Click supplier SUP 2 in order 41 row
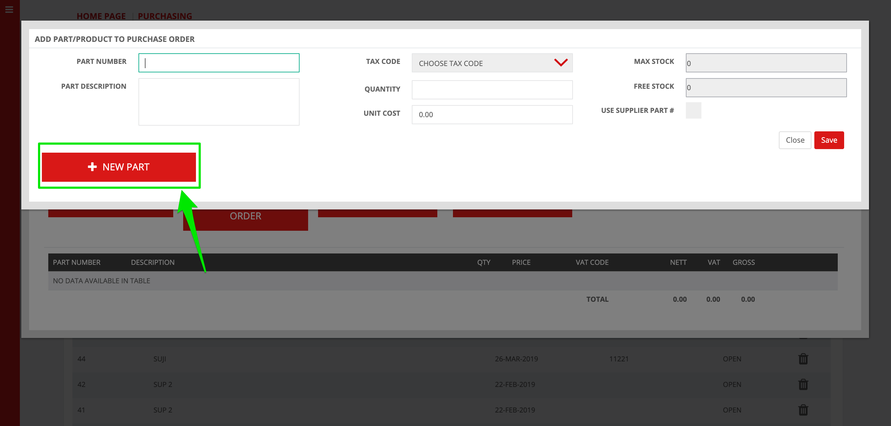891x426 pixels. pyautogui.click(x=163, y=410)
